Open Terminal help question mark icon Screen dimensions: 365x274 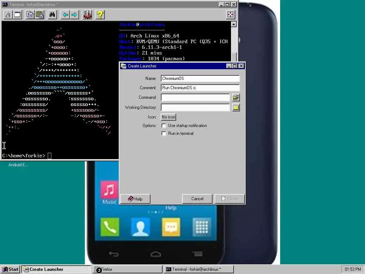[x=100, y=15]
